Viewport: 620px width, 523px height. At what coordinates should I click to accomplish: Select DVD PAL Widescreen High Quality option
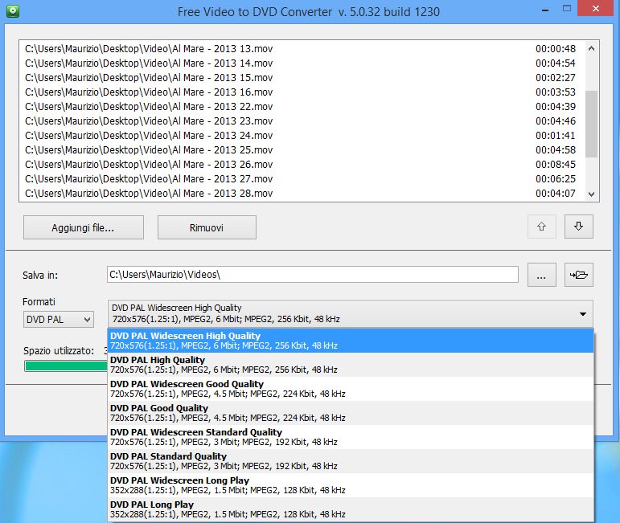(350, 341)
